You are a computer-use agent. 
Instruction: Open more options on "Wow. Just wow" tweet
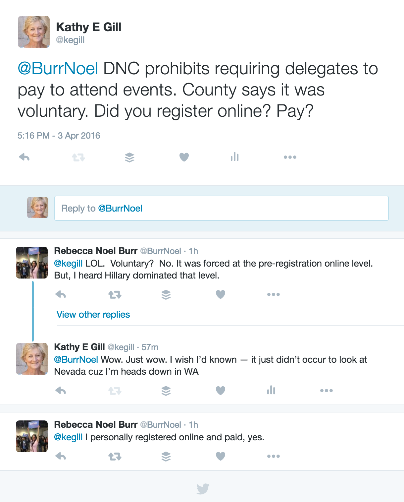pos(326,391)
